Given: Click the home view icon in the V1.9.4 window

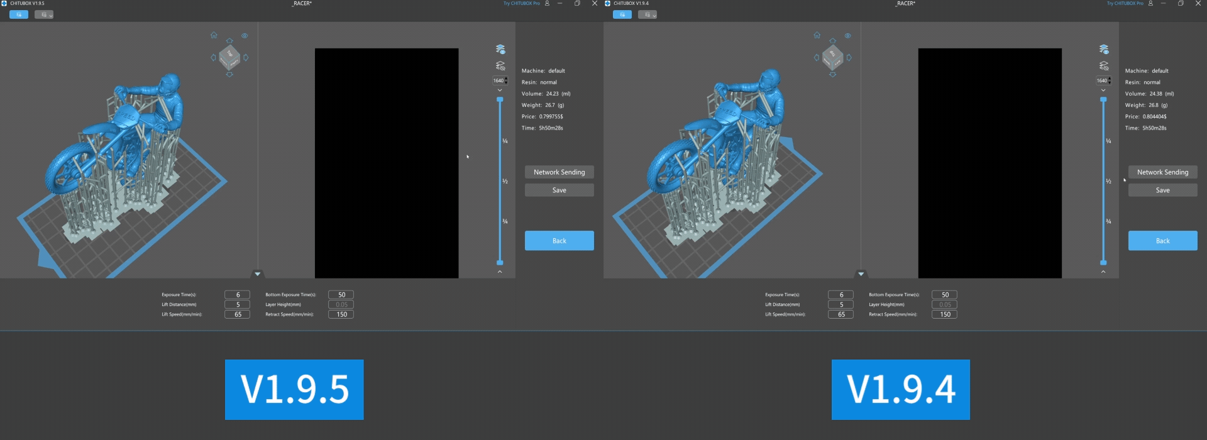Looking at the screenshot, I should (x=817, y=35).
